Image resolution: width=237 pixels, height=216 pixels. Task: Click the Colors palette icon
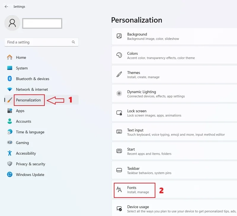click(x=119, y=55)
